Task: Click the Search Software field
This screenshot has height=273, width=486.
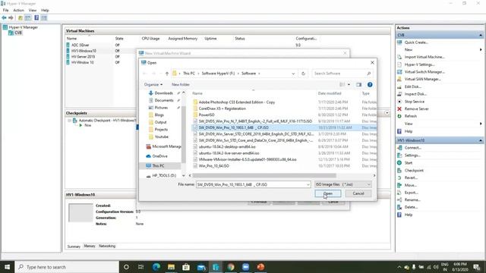Action: 342,74
